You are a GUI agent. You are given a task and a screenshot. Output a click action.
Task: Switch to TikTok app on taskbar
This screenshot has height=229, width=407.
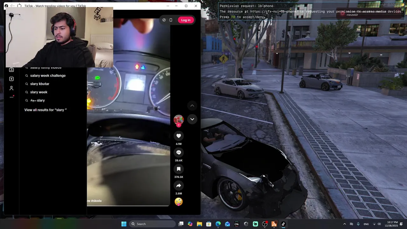[283, 224]
